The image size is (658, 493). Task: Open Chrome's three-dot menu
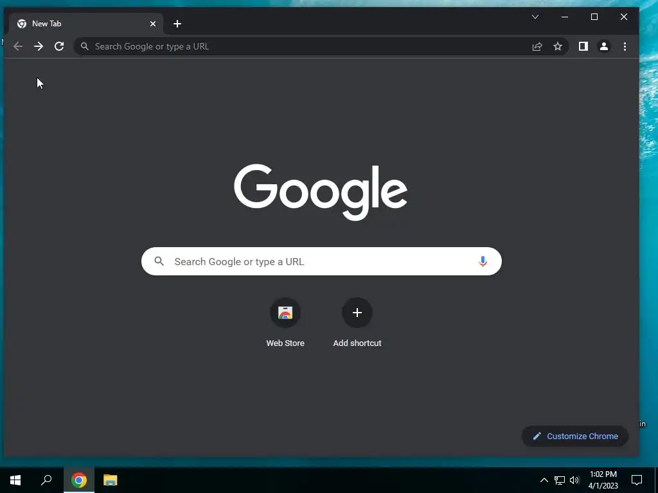tap(625, 46)
